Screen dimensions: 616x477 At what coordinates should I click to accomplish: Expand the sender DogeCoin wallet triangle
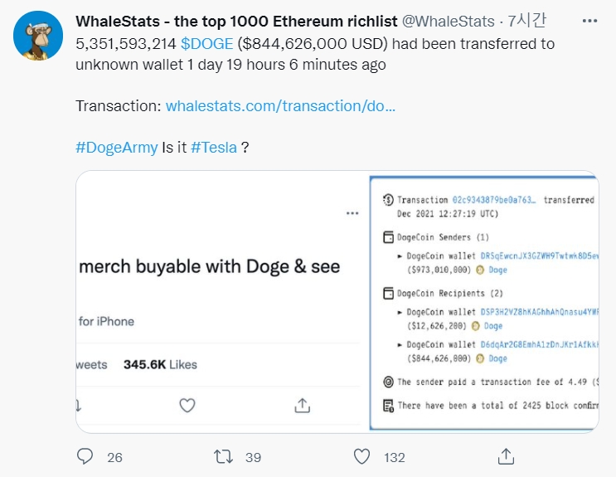coord(400,256)
